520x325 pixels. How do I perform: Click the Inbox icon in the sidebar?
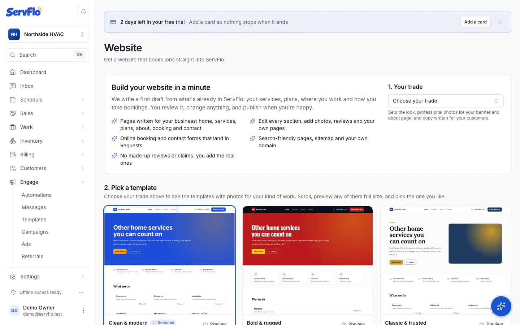click(13, 86)
